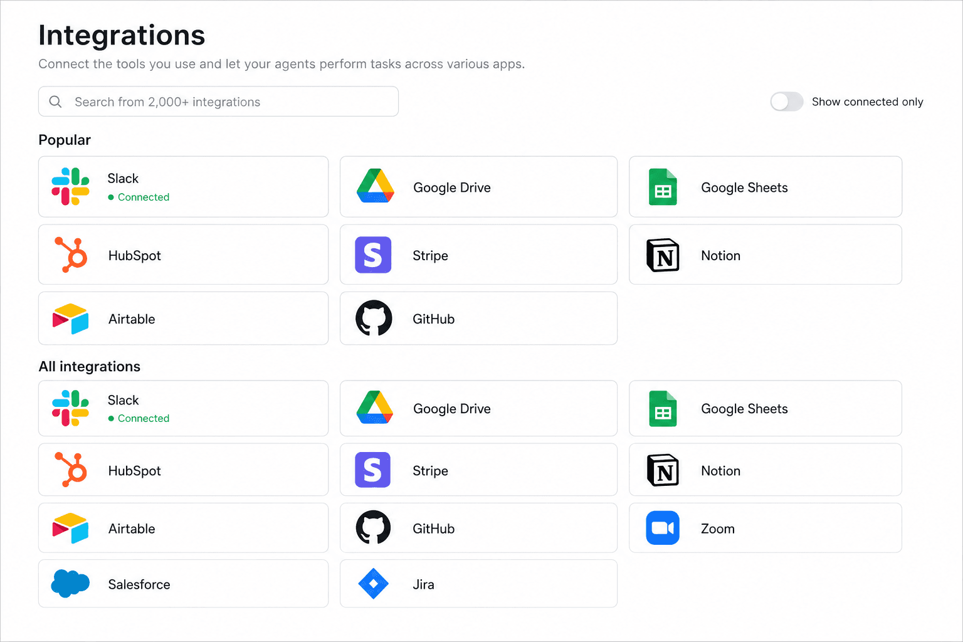The width and height of the screenshot is (963, 642).
Task: Toggle Show connected only switch
Action: click(x=787, y=102)
